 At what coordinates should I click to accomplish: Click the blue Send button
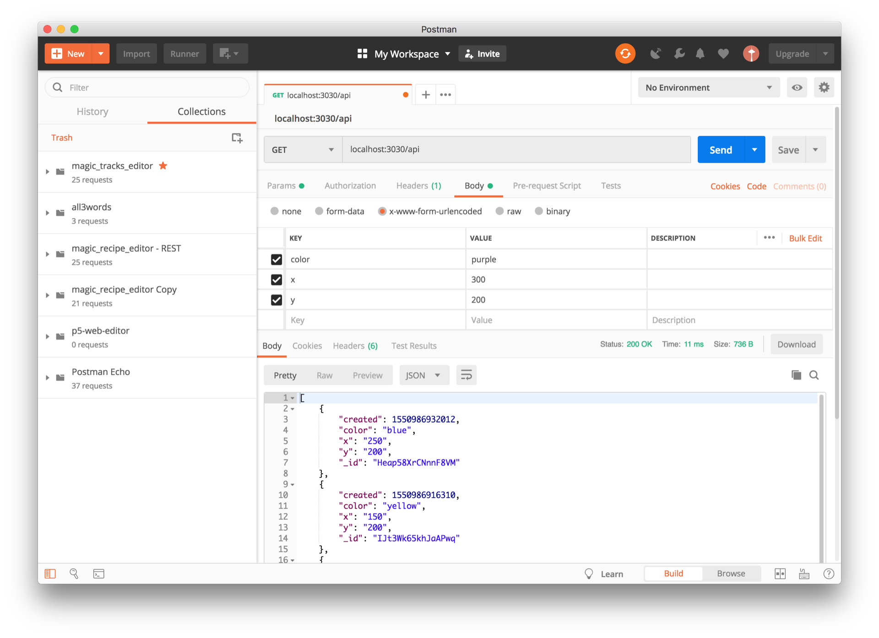coord(721,150)
